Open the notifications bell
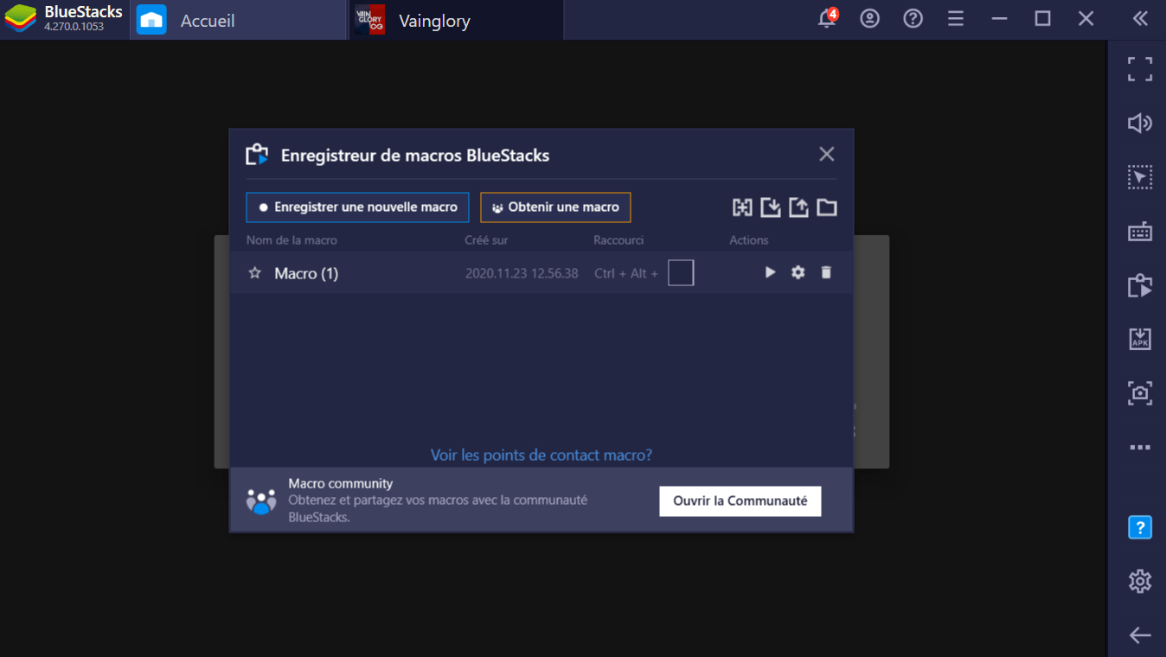 point(828,18)
